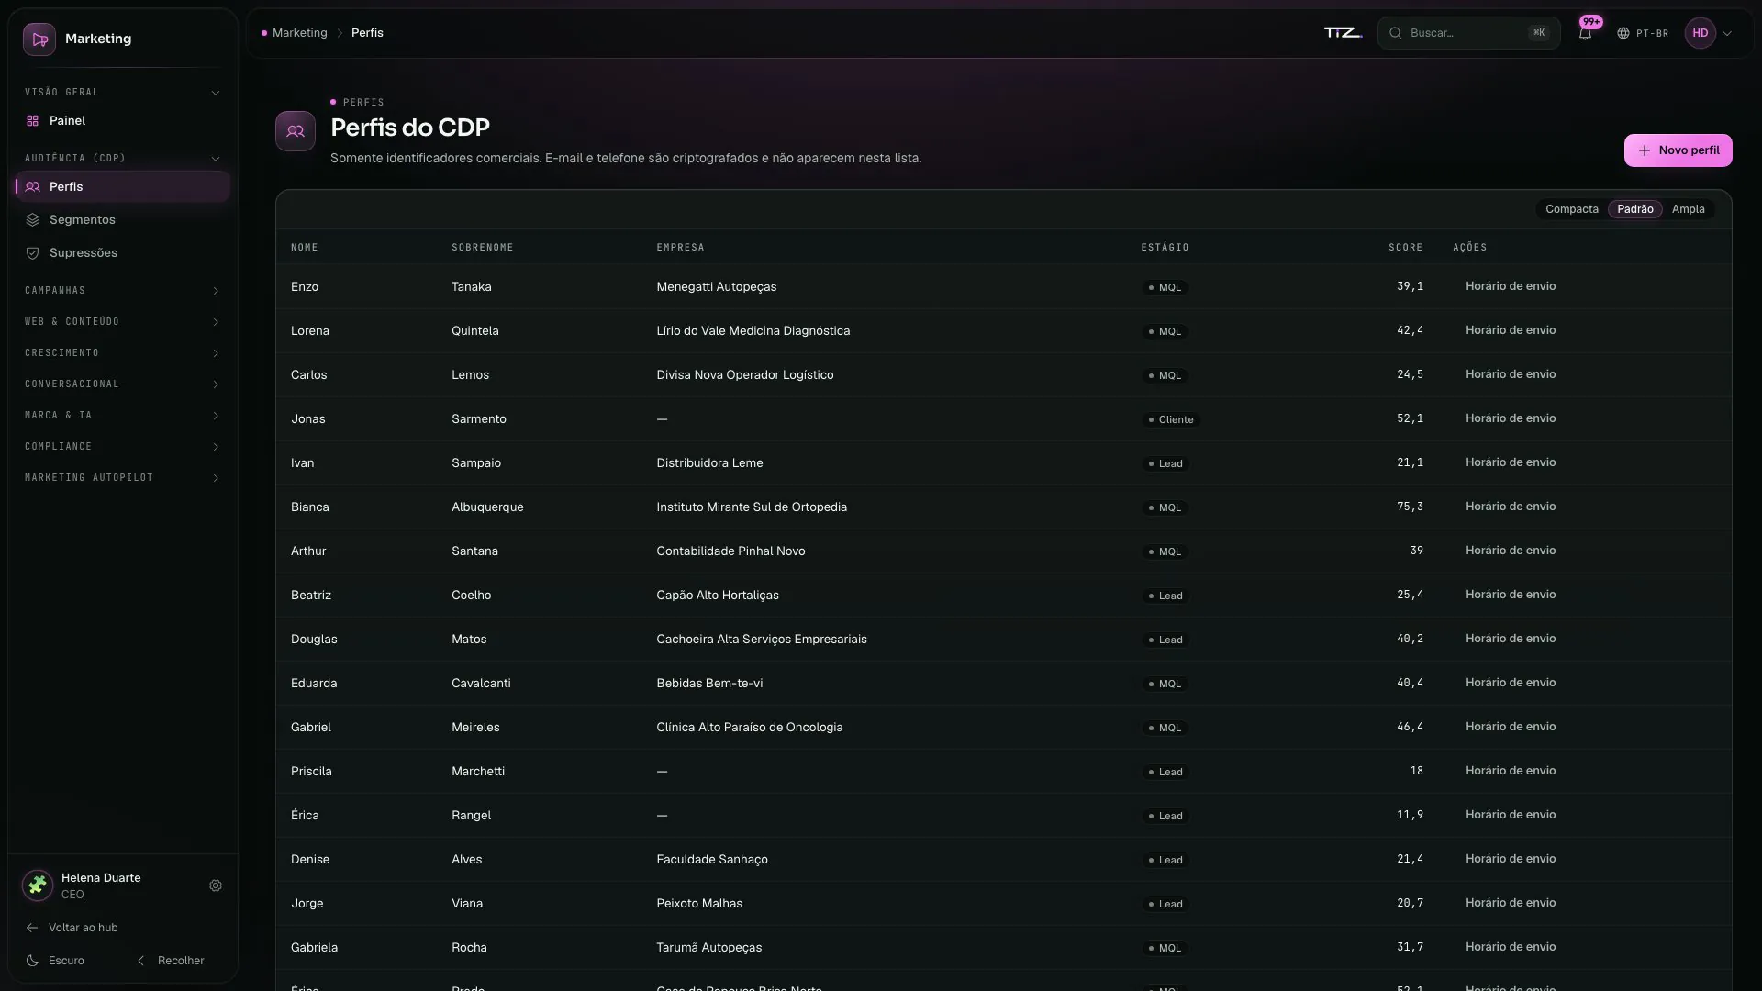Open Painel dashboard icon in sidebar
Screen dimensions: 1762x991
[33, 121]
